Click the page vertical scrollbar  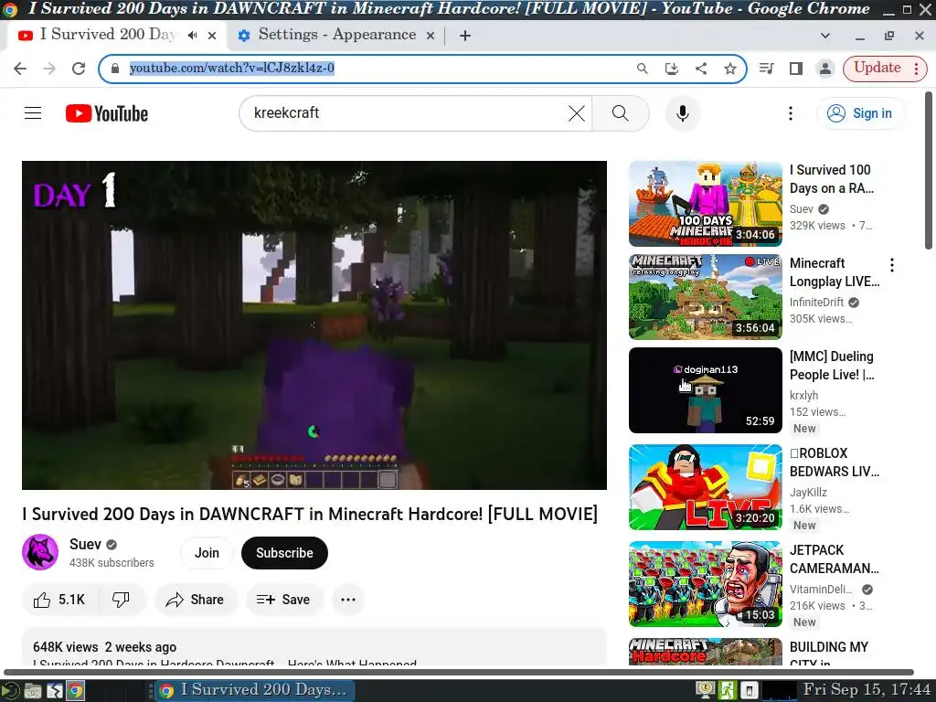(x=929, y=170)
